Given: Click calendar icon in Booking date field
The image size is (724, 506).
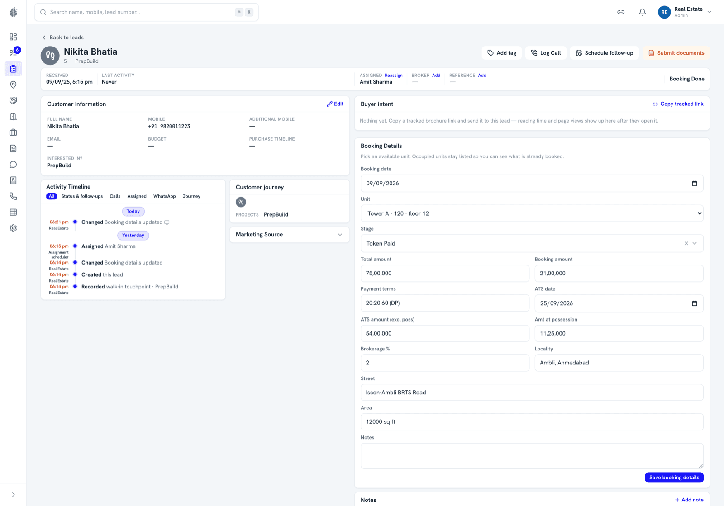Looking at the screenshot, I should [695, 184].
